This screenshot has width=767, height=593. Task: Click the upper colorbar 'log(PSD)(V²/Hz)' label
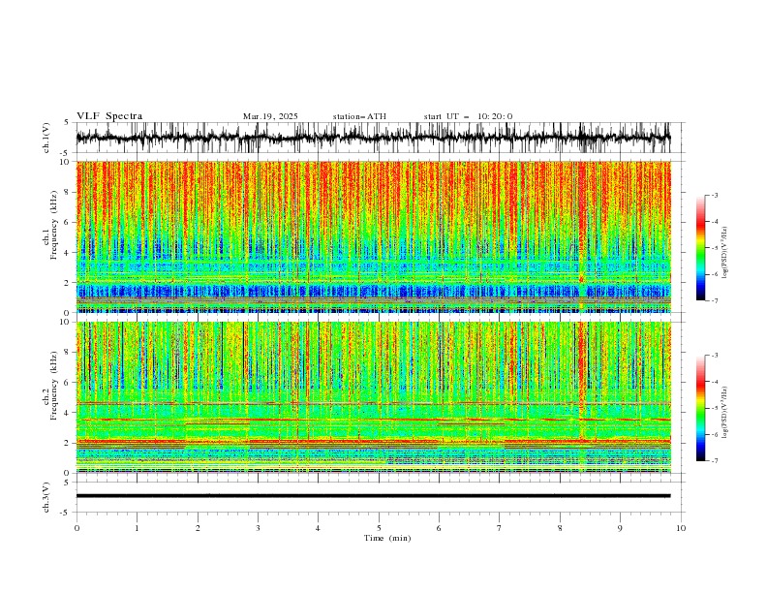point(725,253)
